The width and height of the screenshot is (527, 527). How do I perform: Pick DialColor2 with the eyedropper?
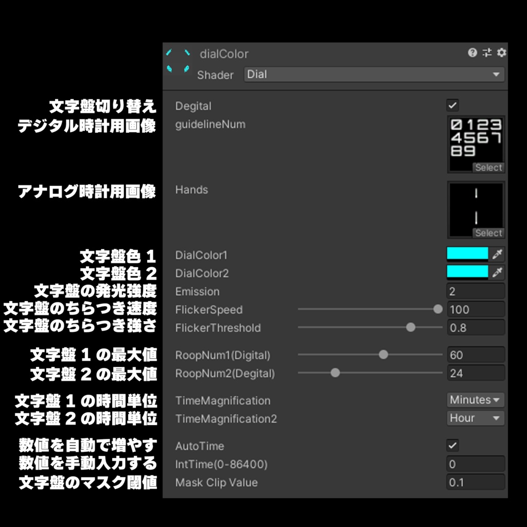(497, 272)
